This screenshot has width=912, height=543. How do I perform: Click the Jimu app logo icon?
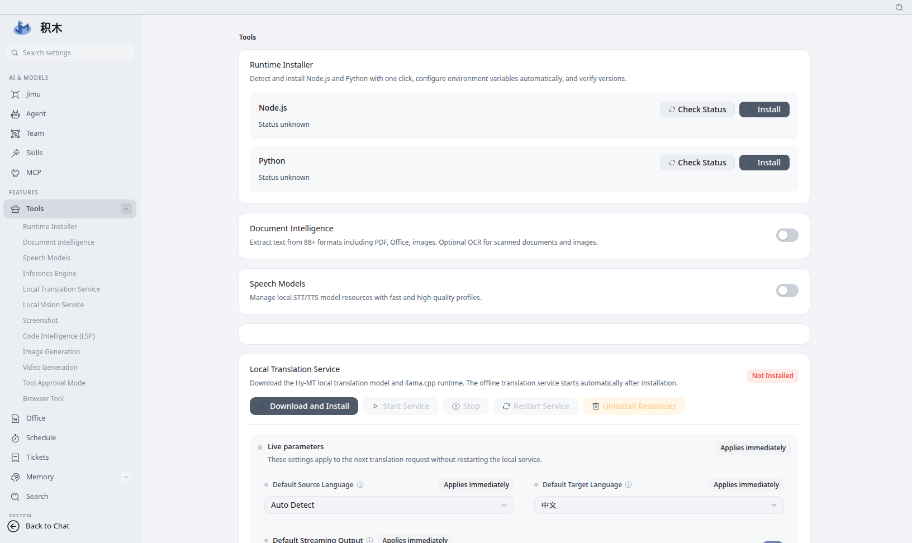(22, 27)
